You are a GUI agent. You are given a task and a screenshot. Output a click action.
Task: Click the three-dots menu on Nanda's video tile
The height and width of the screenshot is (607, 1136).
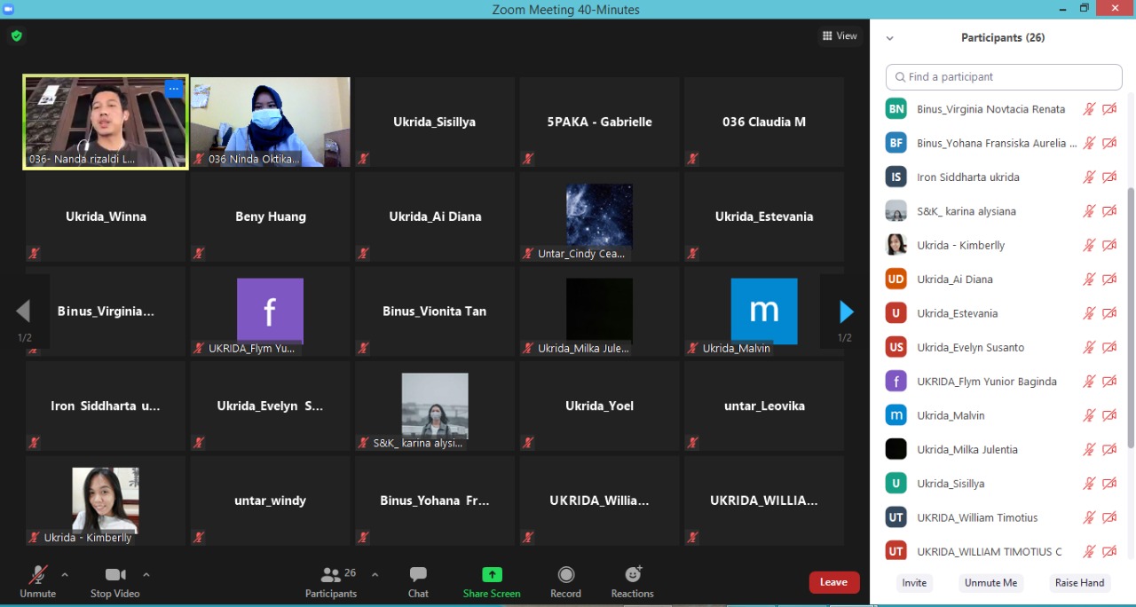pos(174,89)
